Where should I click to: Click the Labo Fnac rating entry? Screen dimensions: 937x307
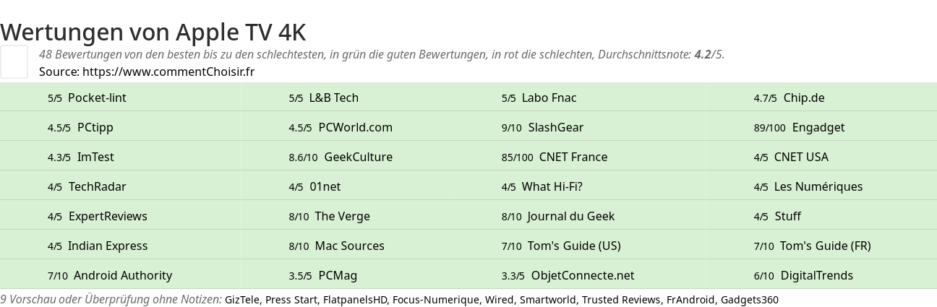pyautogui.click(x=539, y=98)
